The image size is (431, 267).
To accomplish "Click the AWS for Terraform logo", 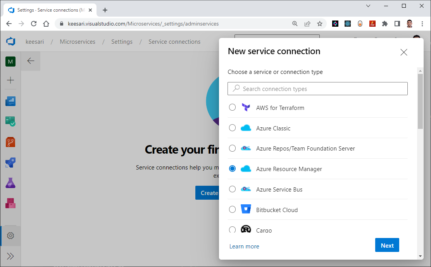I will (246, 107).
